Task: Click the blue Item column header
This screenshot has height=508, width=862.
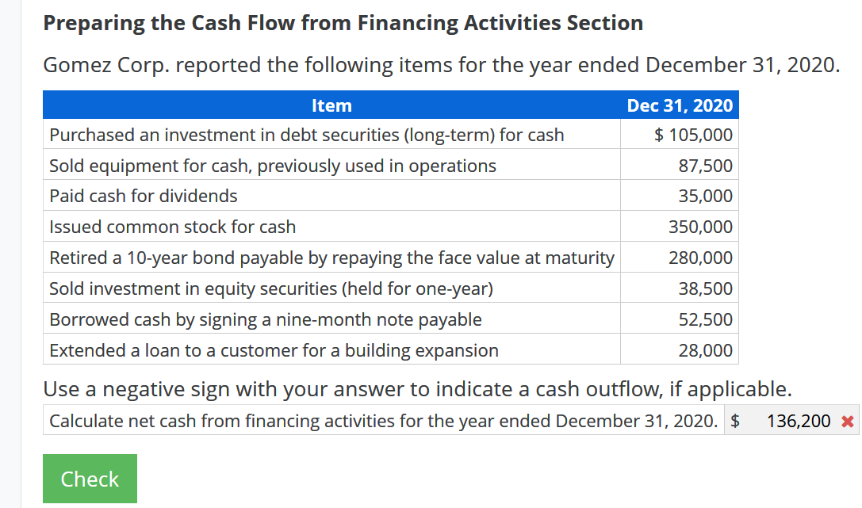Action: (331, 105)
